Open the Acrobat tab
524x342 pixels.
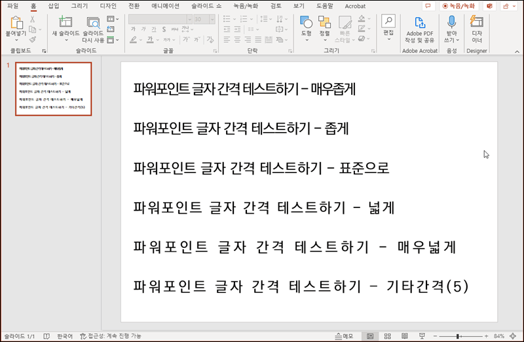pyautogui.click(x=355, y=6)
